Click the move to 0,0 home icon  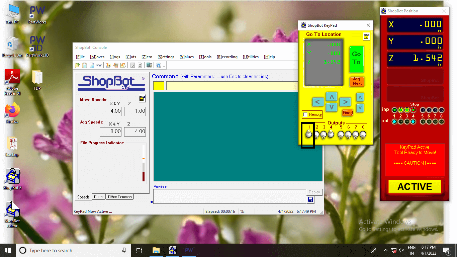[x=123, y=65]
